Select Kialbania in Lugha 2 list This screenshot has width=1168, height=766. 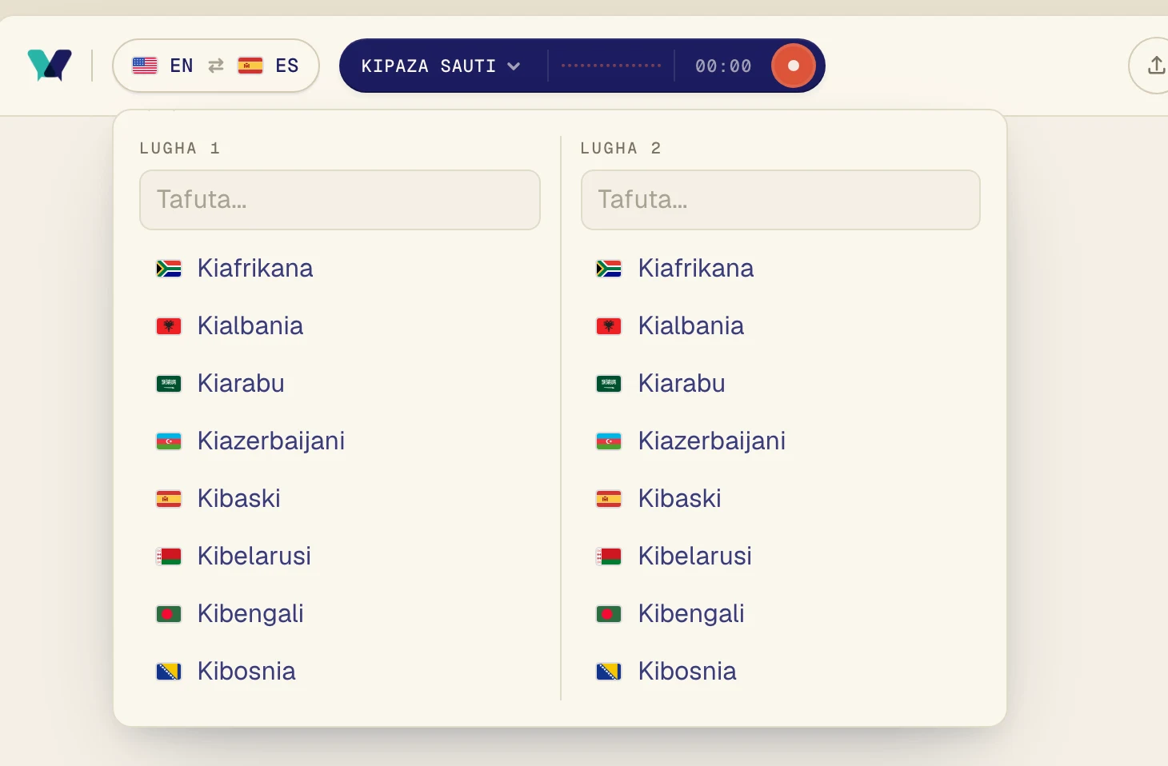tap(781, 326)
